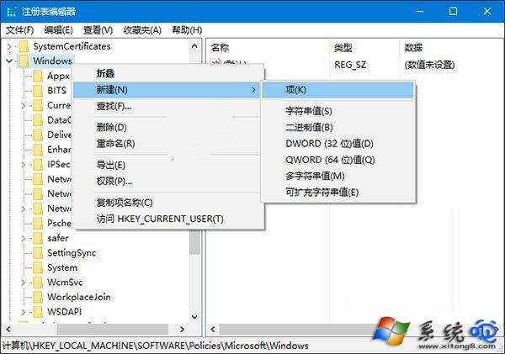Minimize the Registry Editor window
Screen dimensions: 505x354
pos(420,11)
